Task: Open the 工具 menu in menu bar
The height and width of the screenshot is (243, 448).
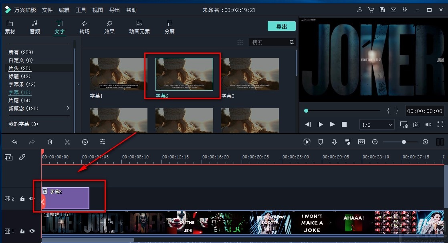Action: tap(81, 10)
